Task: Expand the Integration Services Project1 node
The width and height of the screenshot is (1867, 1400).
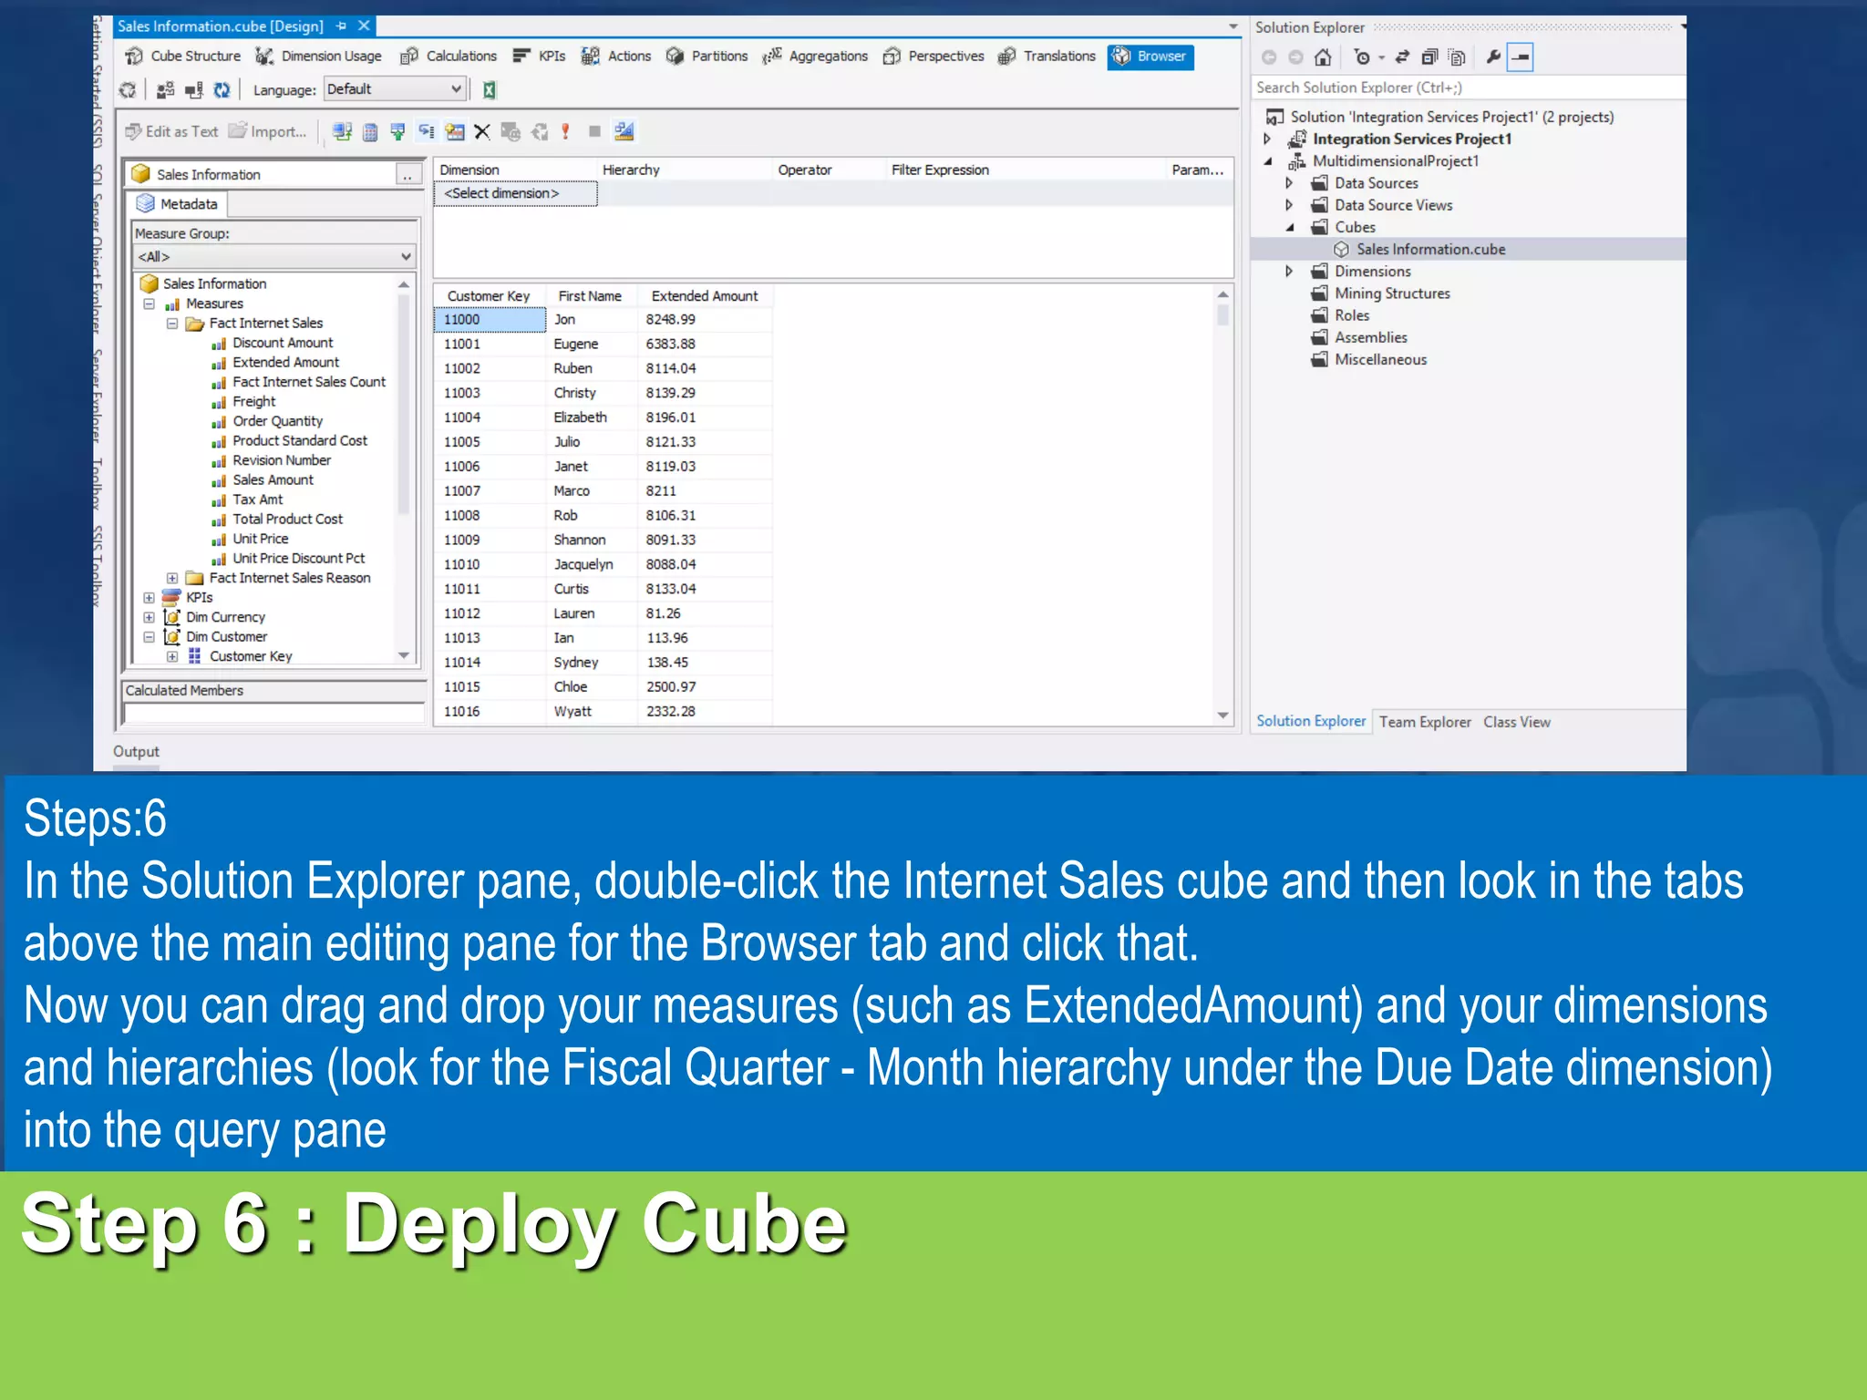Action: click(x=1267, y=139)
